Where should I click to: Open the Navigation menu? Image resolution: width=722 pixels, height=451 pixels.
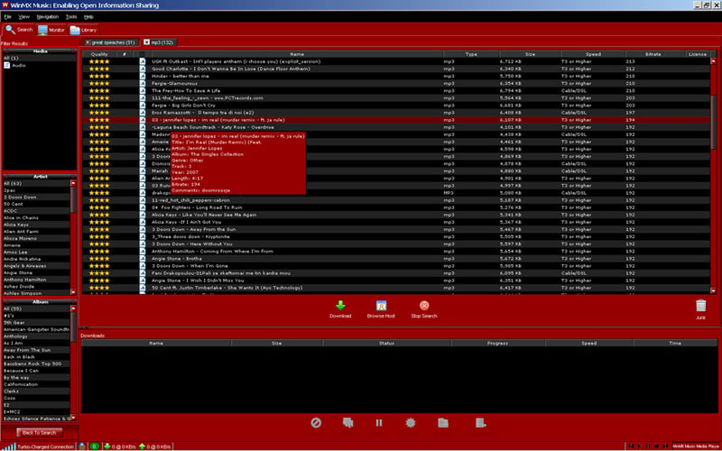click(48, 17)
